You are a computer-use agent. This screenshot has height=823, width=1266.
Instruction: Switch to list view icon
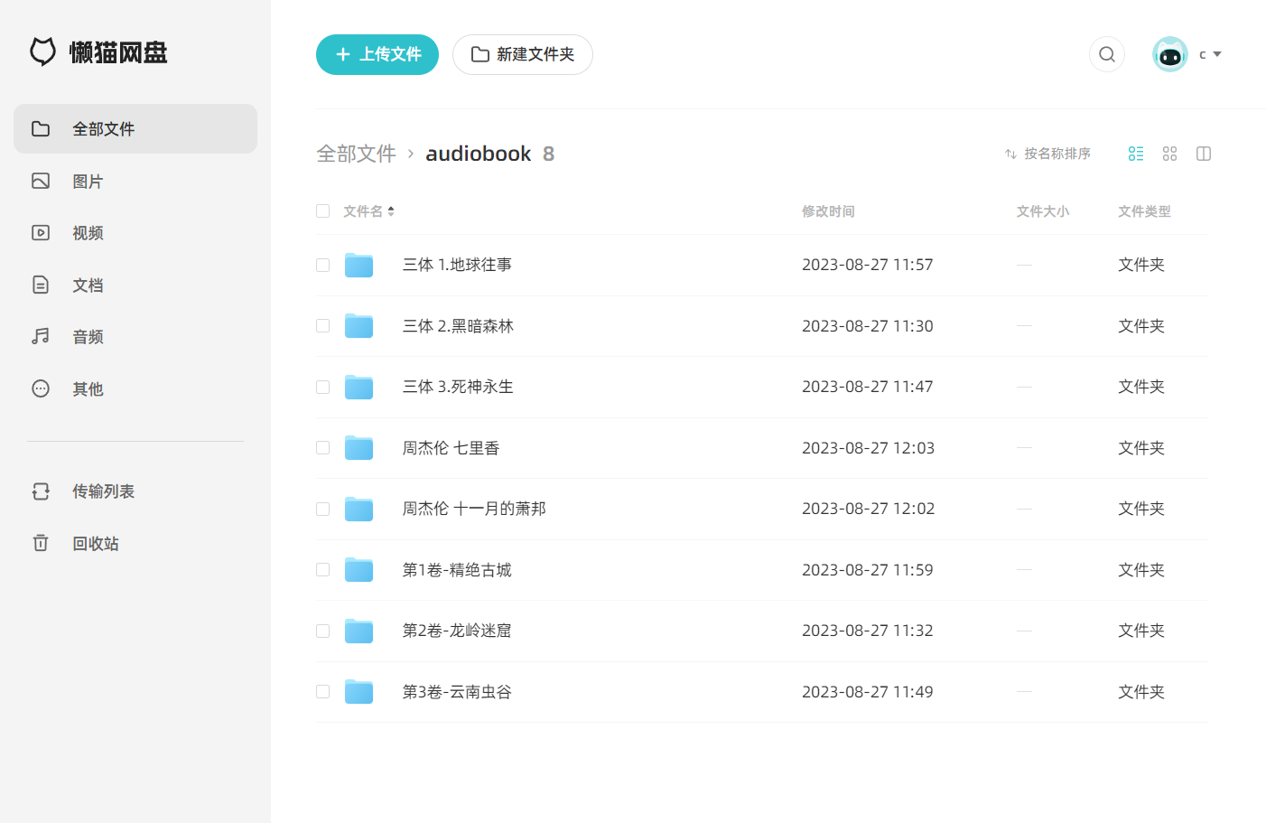click(x=1136, y=154)
